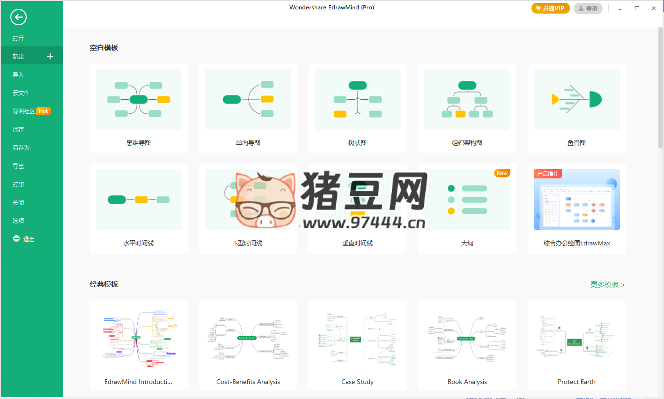The height and width of the screenshot is (399, 664).
Task: Go to 云文件 in the sidebar
Action: click(x=21, y=93)
